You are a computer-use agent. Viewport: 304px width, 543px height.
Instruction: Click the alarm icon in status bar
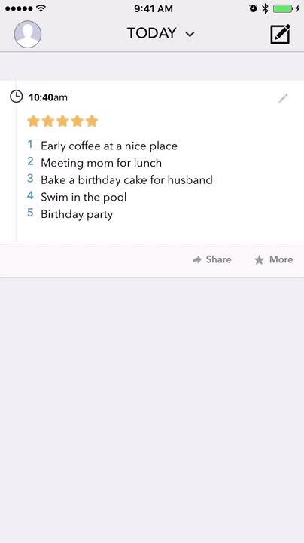pos(254,8)
